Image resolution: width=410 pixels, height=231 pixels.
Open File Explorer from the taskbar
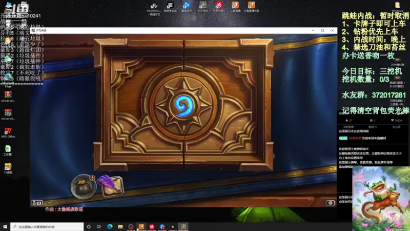coord(120,226)
